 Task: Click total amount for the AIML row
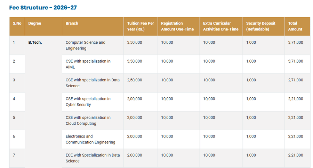[x=296, y=61]
